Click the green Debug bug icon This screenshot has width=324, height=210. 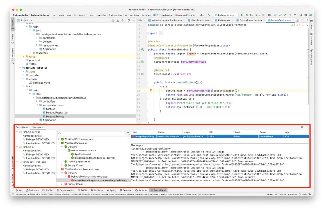pyautogui.click(x=247, y=15)
